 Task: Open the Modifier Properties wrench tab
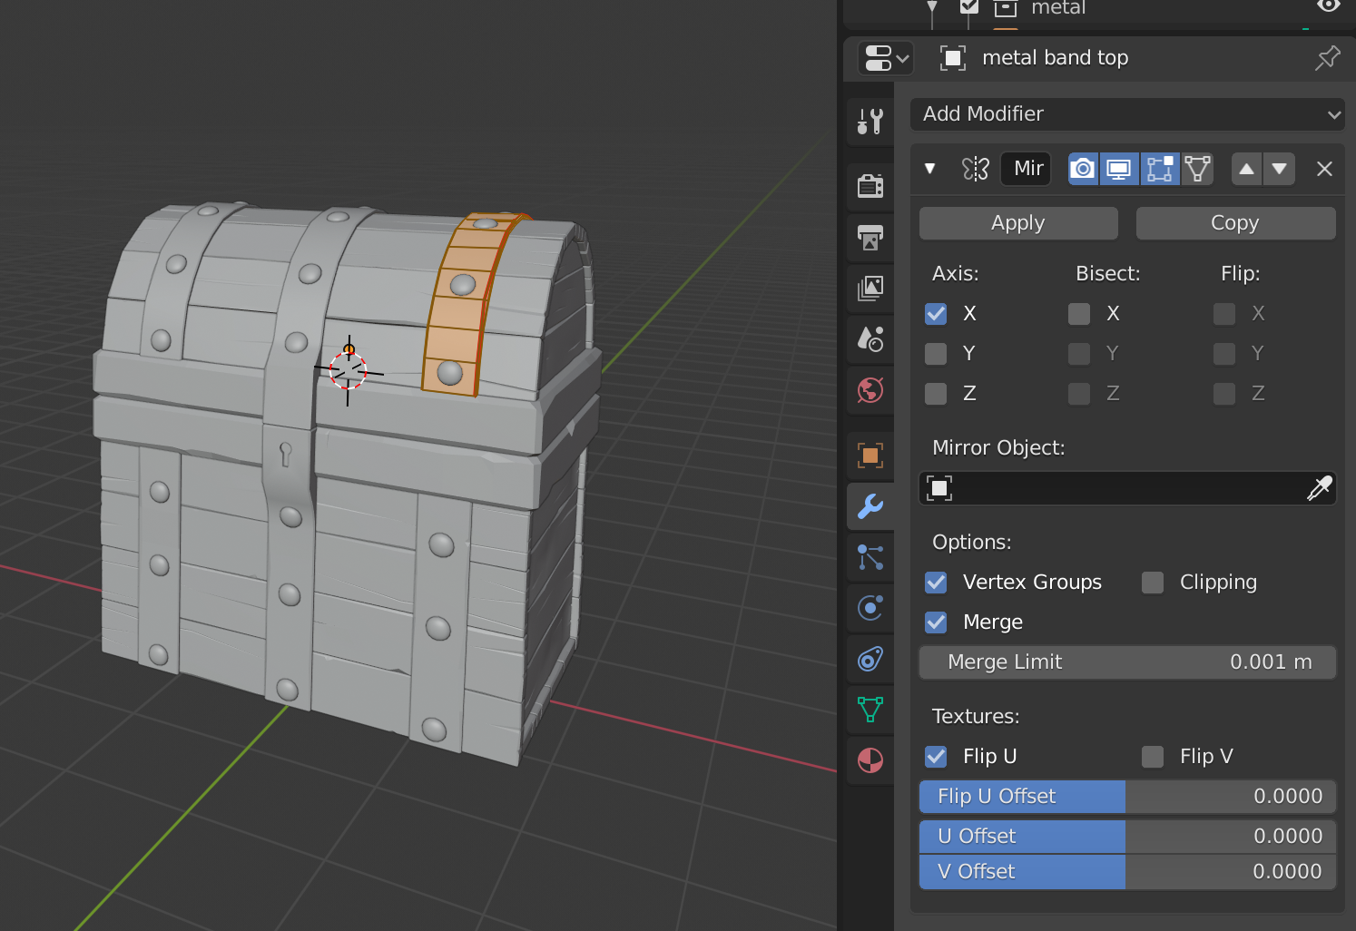tap(870, 506)
